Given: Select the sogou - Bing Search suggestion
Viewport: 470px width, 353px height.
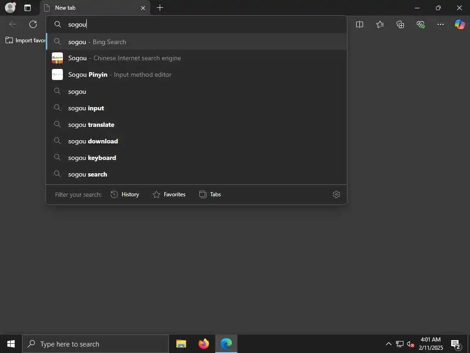Looking at the screenshot, I should (x=196, y=42).
